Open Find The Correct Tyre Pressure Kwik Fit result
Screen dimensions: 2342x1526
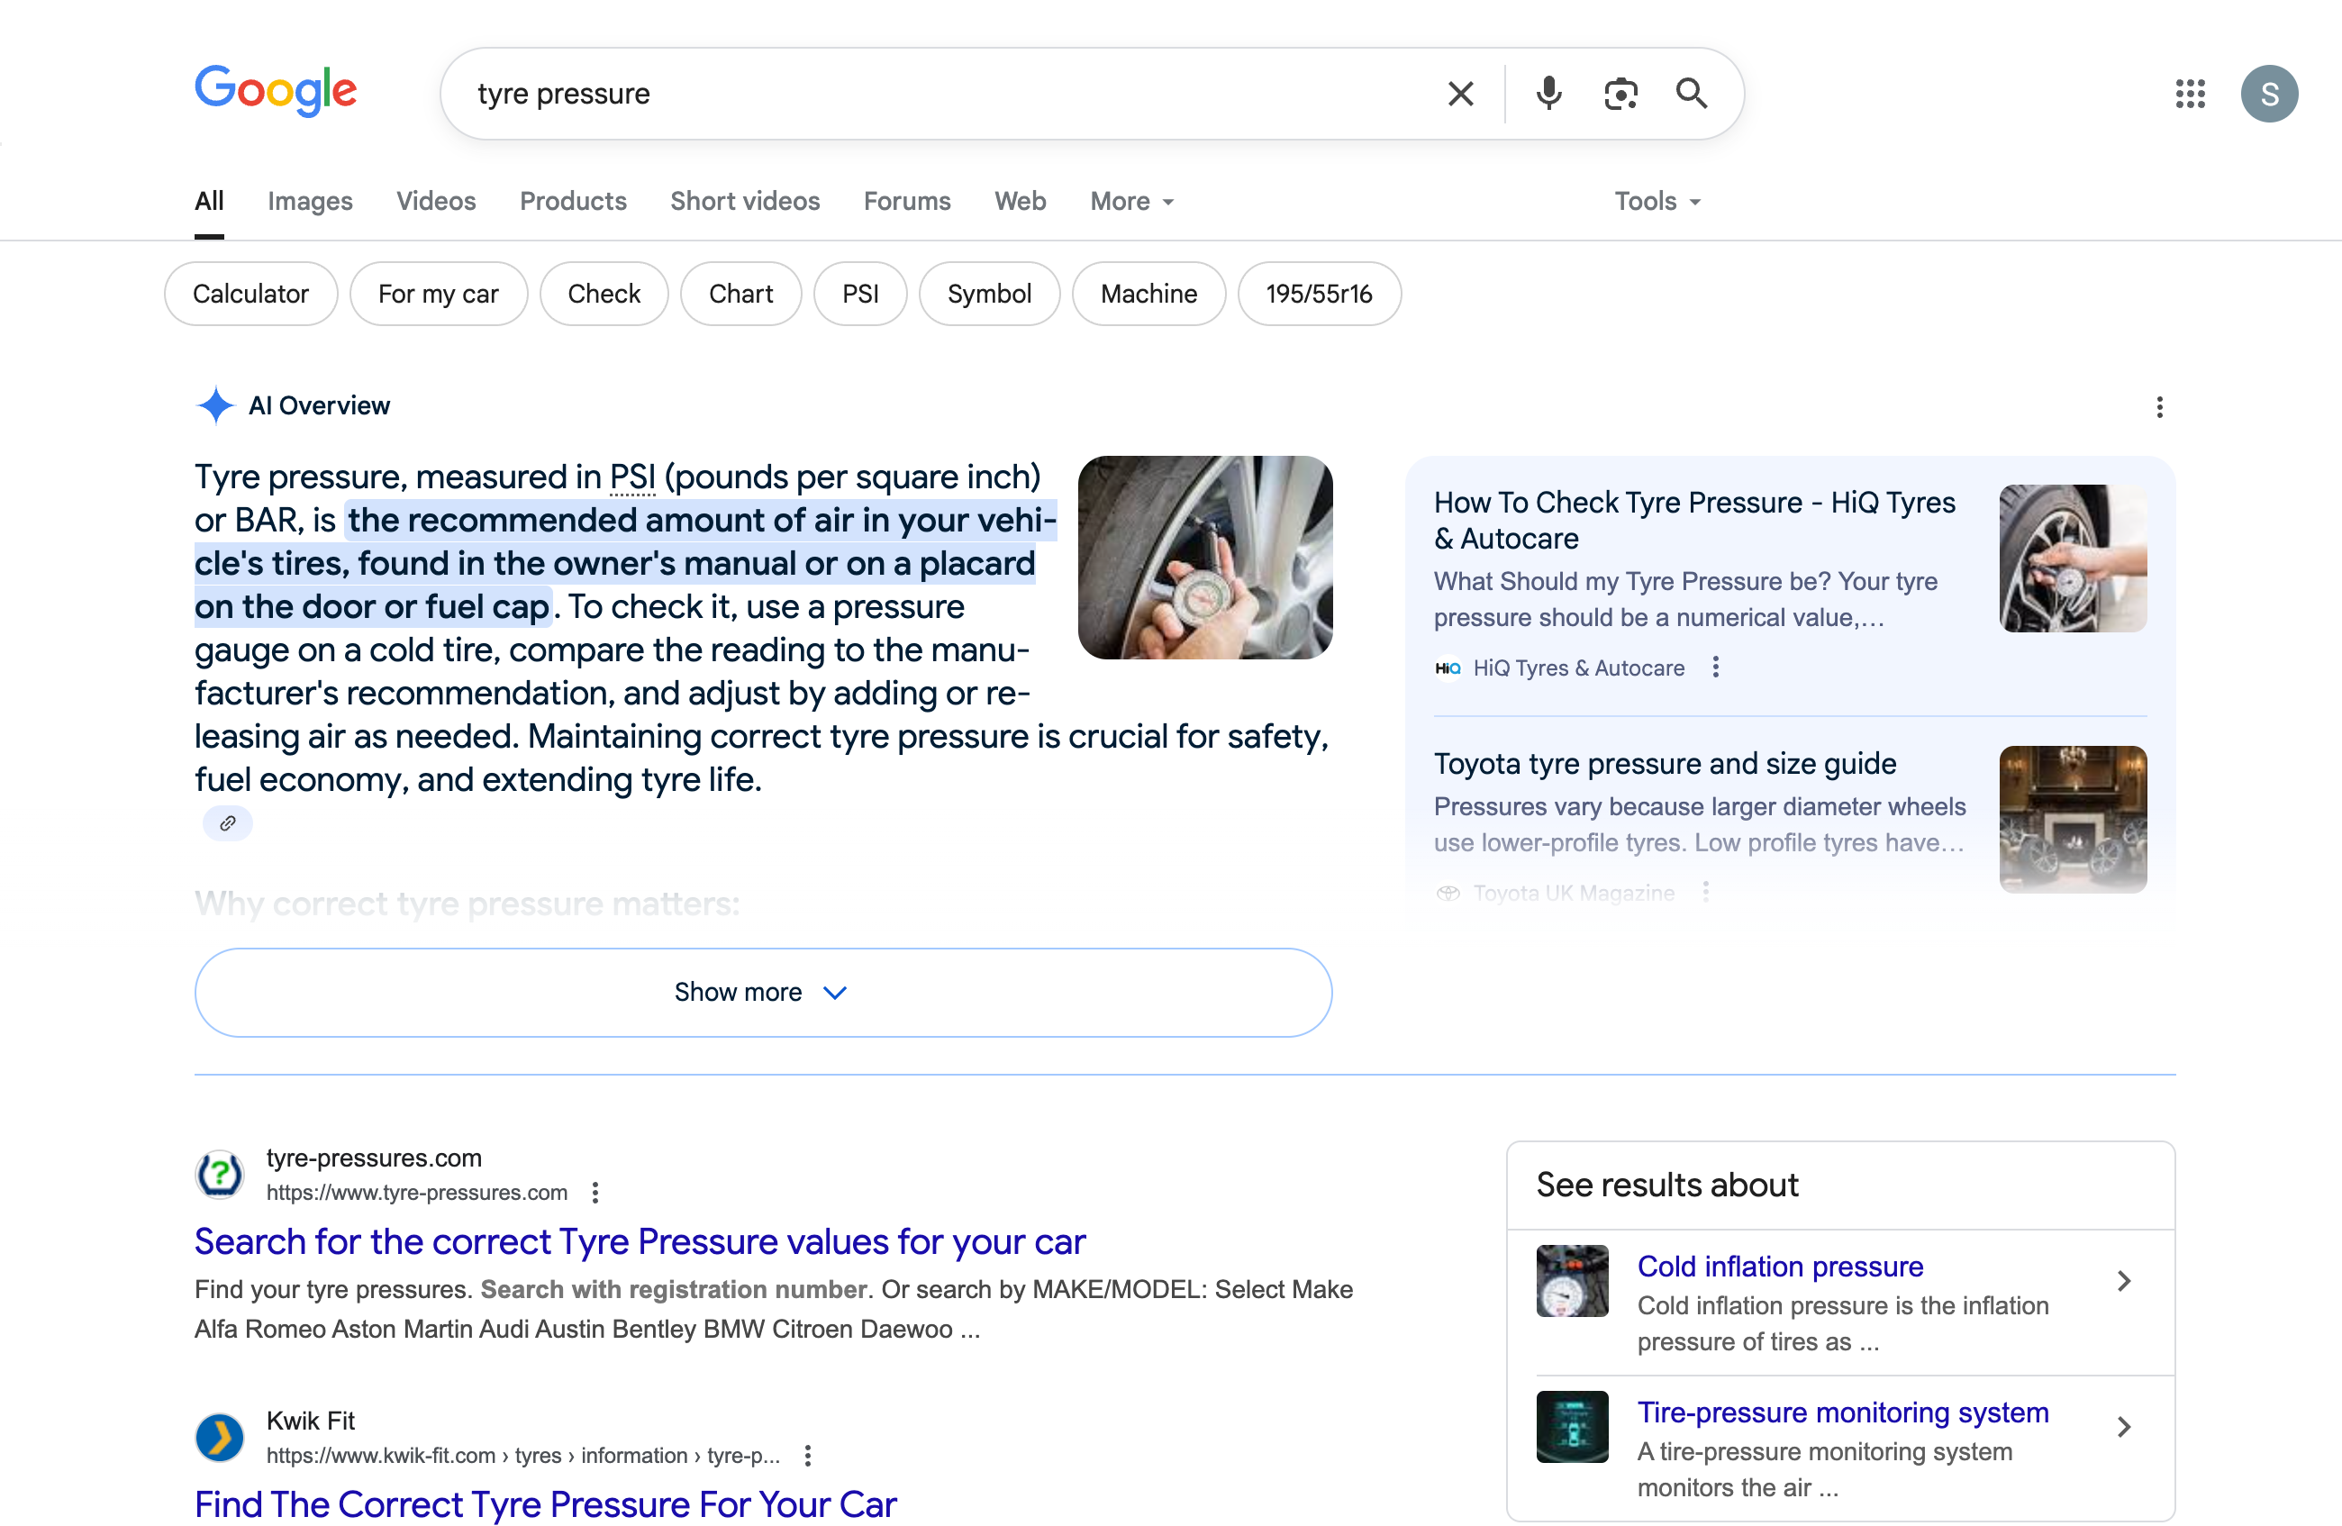pos(545,1504)
